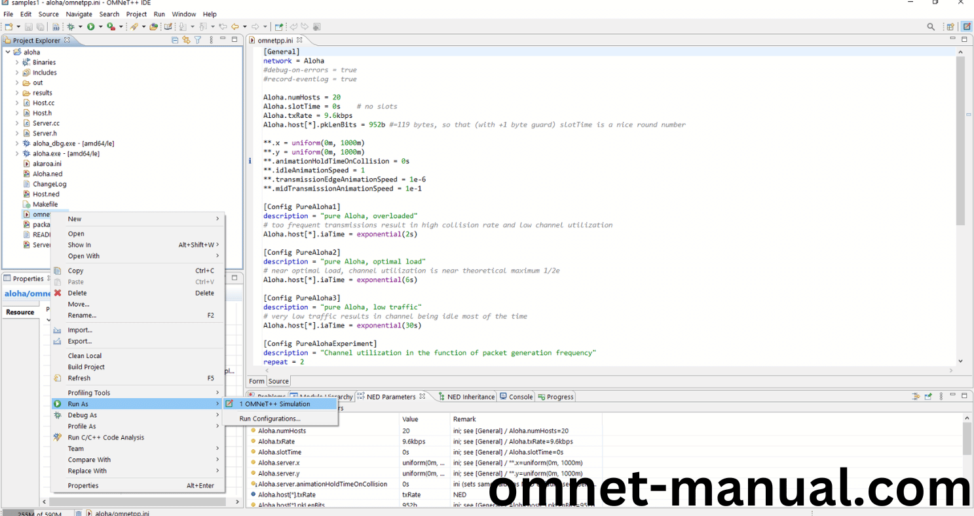974x516 pixels.
Task: Choose Profile As in context menu
Action: coord(138,426)
